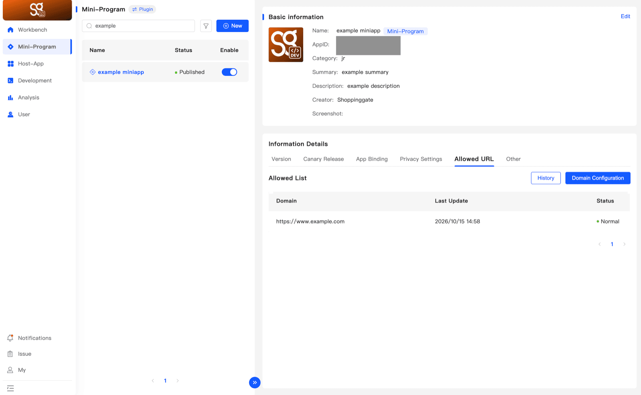Go to next page of Allowed List

point(624,244)
